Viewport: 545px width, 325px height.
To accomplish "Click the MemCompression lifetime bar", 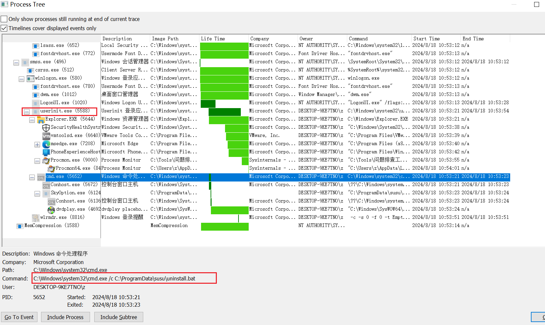I will [225, 227].
